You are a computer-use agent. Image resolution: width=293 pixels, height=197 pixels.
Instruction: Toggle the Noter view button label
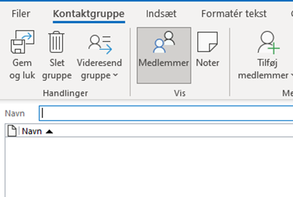click(x=207, y=63)
